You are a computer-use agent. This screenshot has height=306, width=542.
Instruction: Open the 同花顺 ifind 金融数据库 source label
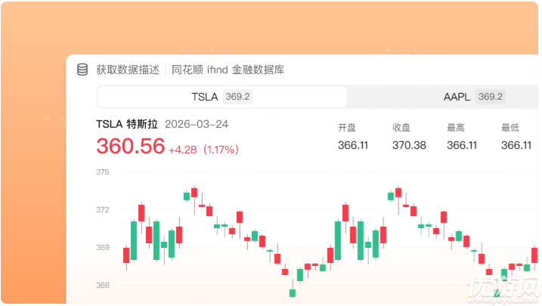228,70
